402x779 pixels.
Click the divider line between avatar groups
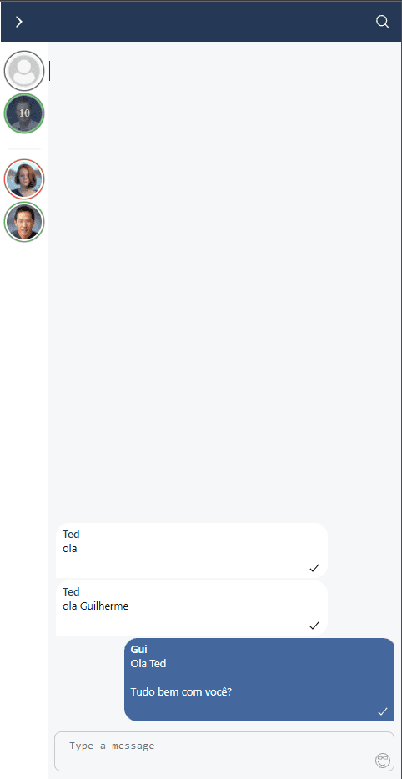[24, 149]
